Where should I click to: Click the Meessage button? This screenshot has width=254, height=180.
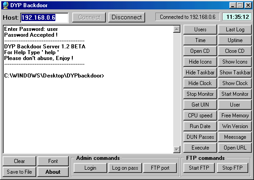(x=235, y=137)
